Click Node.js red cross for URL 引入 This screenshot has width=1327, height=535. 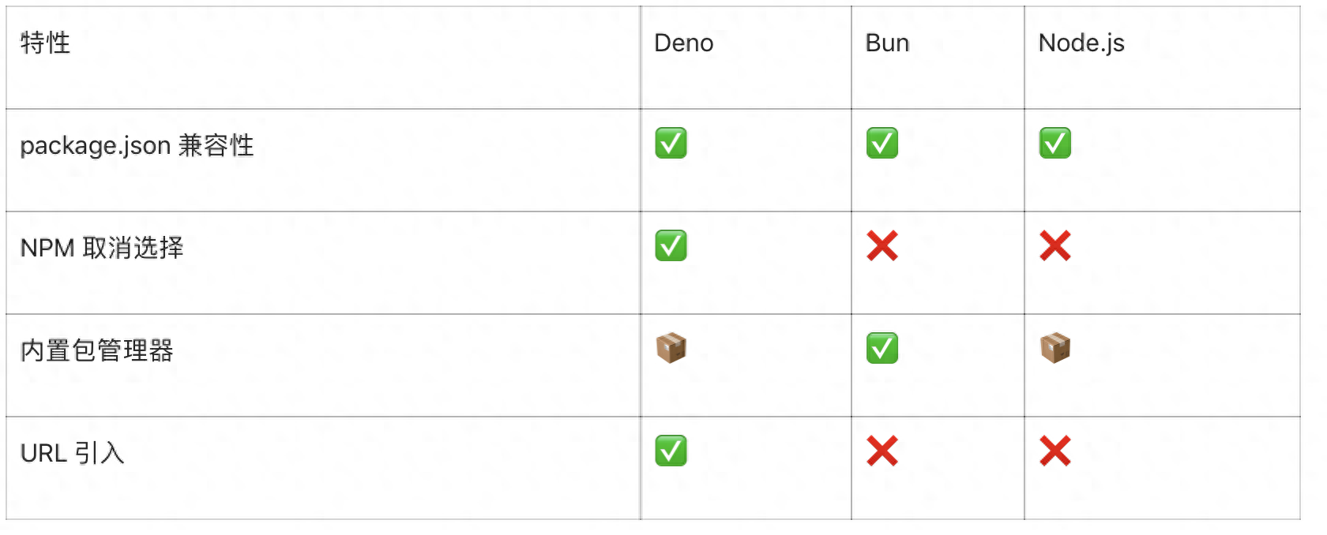tap(1054, 451)
